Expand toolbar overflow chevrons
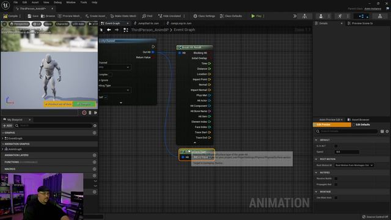This screenshot has height=220, width=391. pyautogui.click(x=294, y=16)
